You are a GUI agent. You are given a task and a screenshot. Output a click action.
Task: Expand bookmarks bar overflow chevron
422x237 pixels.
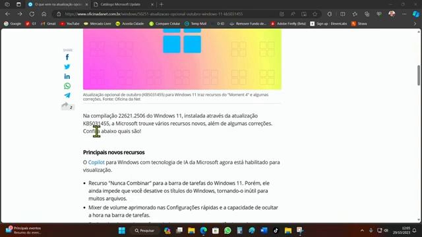[x=415, y=24]
